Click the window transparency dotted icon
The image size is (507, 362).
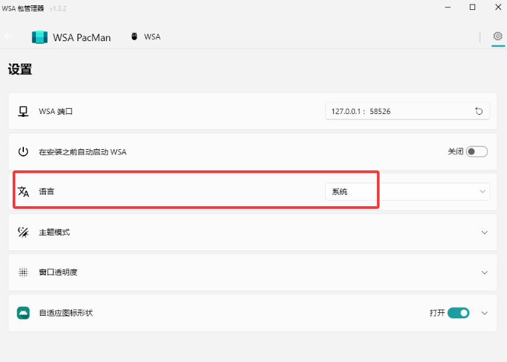click(23, 272)
